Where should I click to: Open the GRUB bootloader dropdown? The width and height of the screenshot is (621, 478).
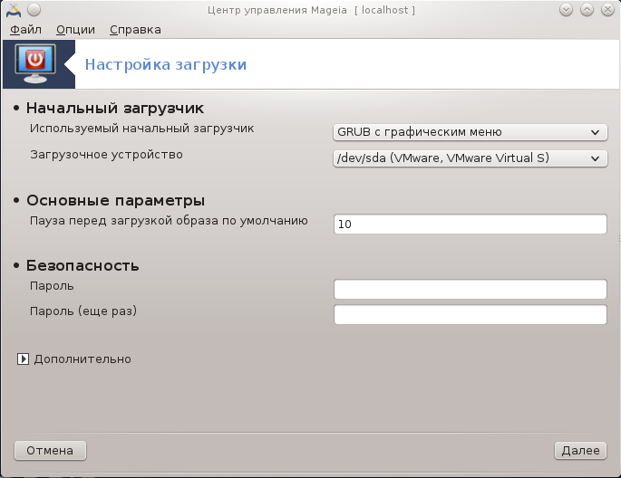471,132
